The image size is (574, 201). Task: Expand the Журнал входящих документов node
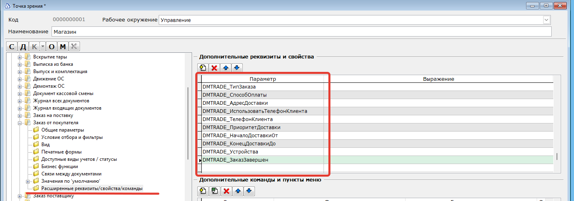tap(19, 108)
